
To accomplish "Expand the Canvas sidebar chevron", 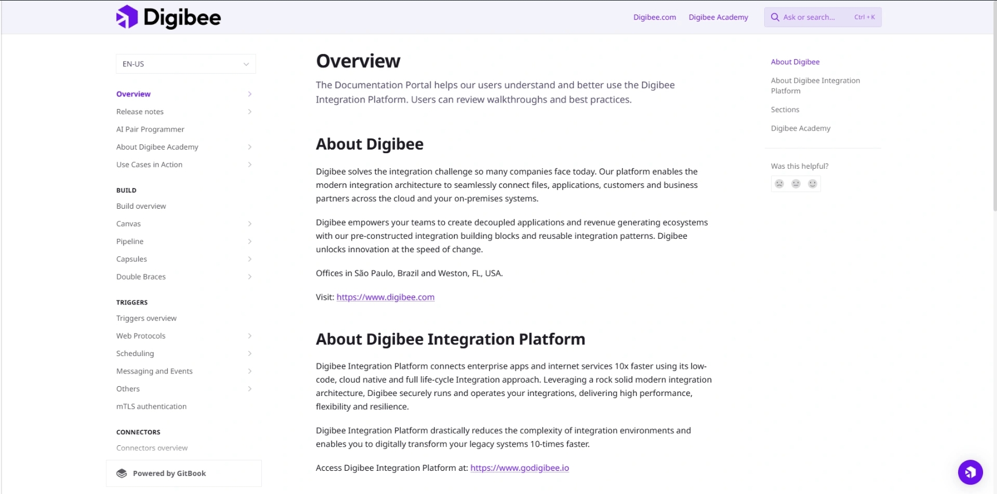I will (250, 224).
